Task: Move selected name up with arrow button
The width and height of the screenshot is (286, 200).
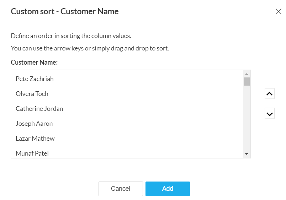Action: click(270, 94)
